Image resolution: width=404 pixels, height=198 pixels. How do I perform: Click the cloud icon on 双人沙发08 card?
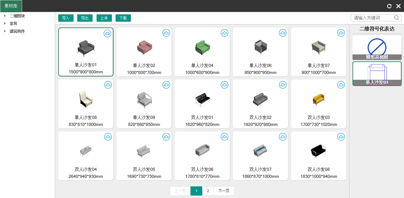pyautogui.click(x=341, y=137)
